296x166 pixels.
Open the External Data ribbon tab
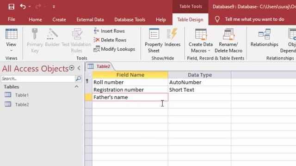90,19
